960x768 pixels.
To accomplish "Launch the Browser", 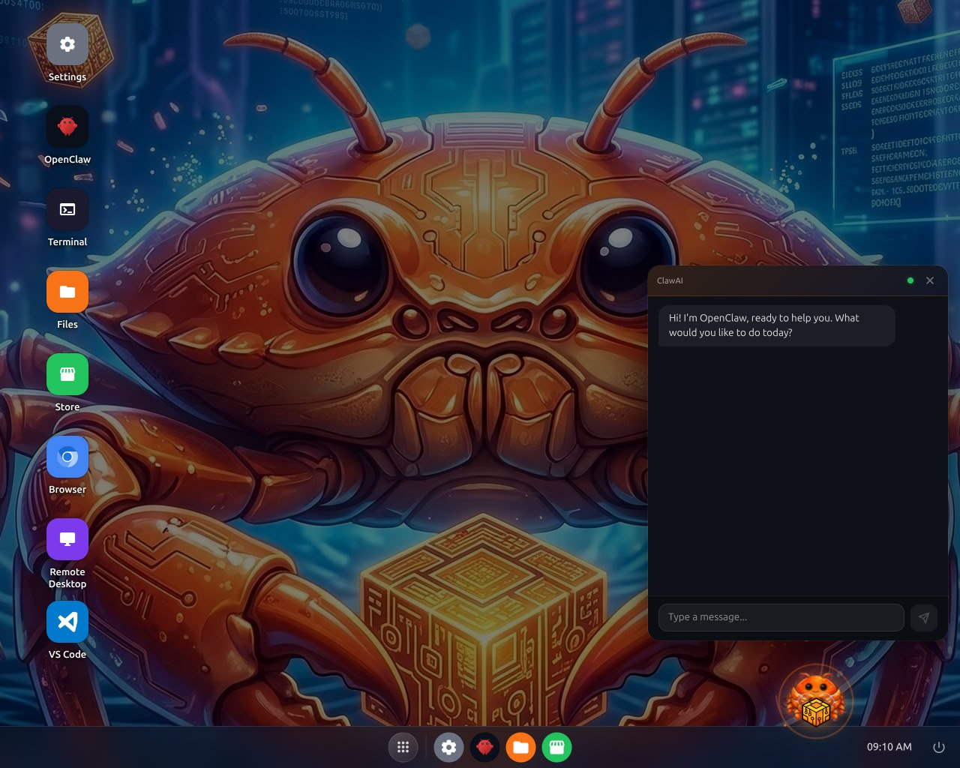I will (67, 457).
